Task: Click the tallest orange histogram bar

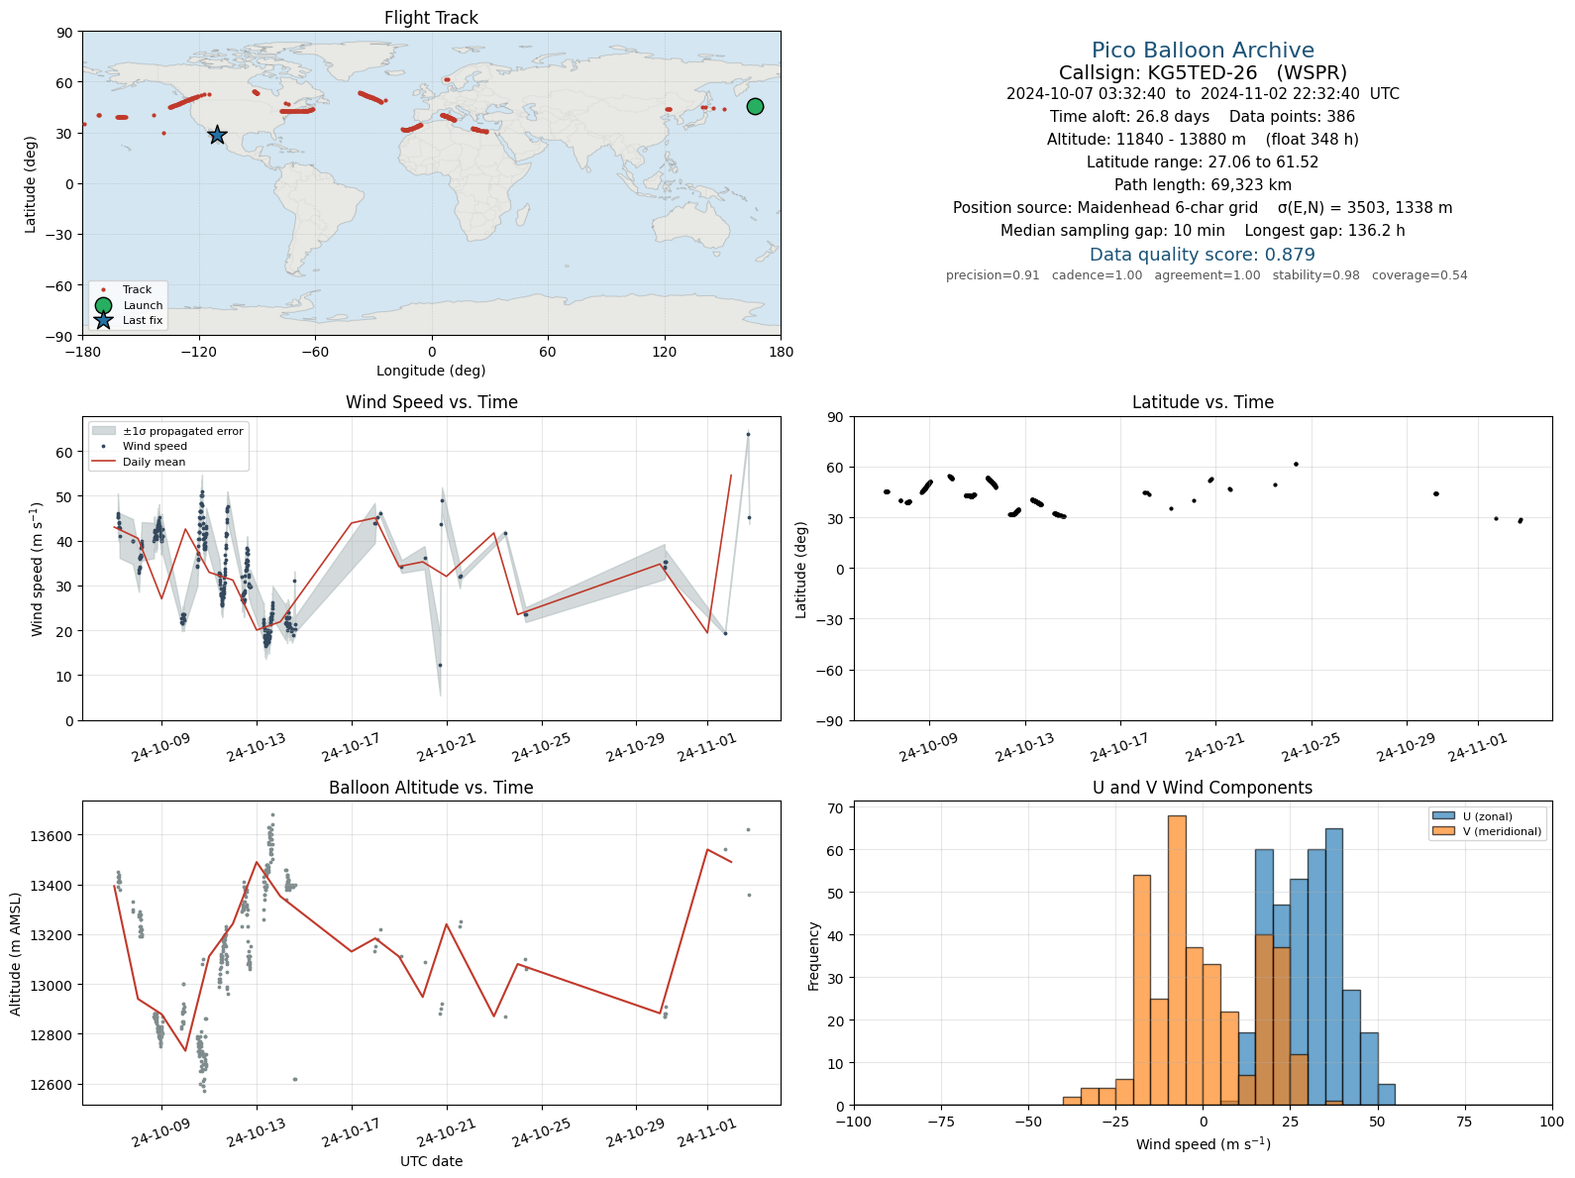Action: pos(1177,960)
